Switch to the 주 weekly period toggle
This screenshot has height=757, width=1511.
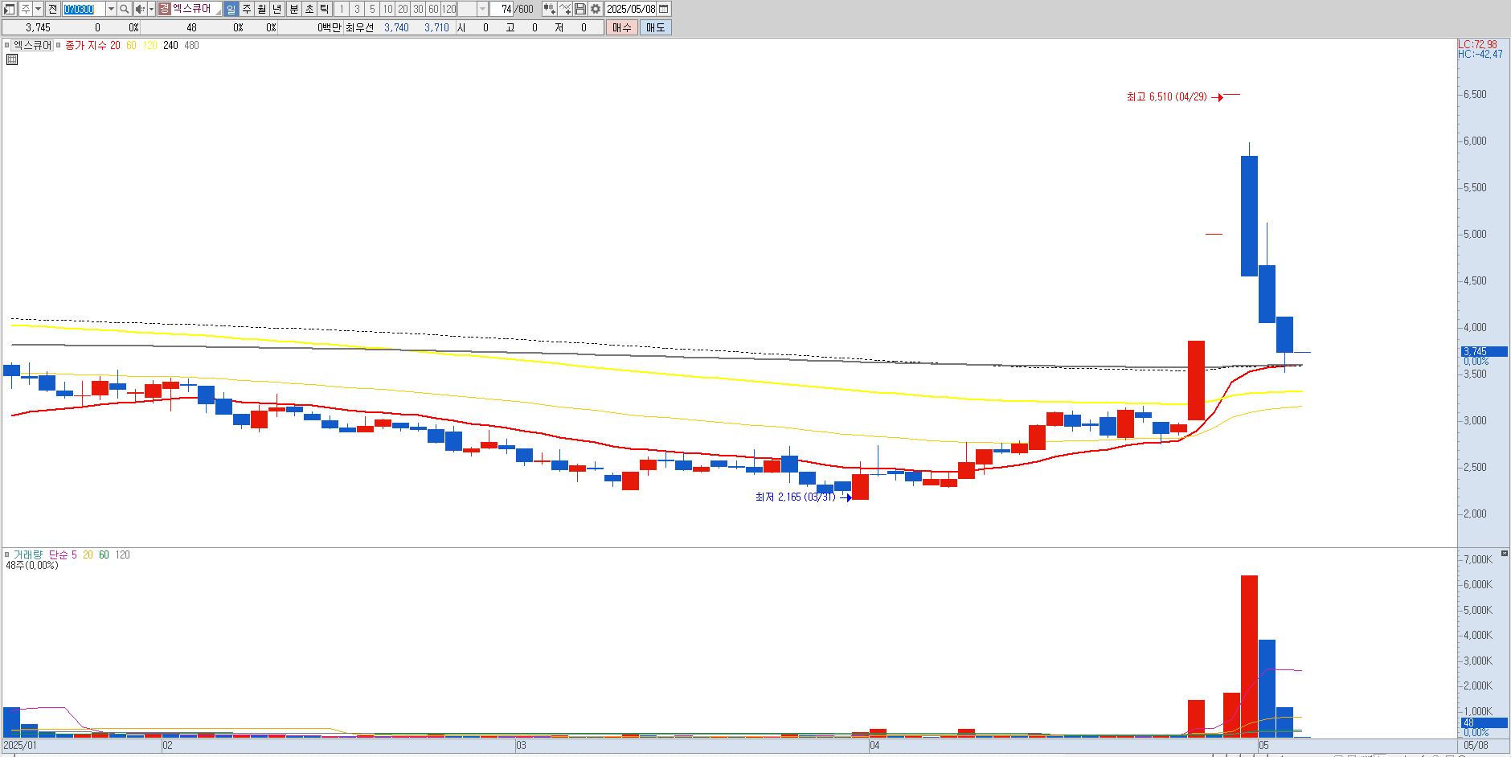pos(247,9)
